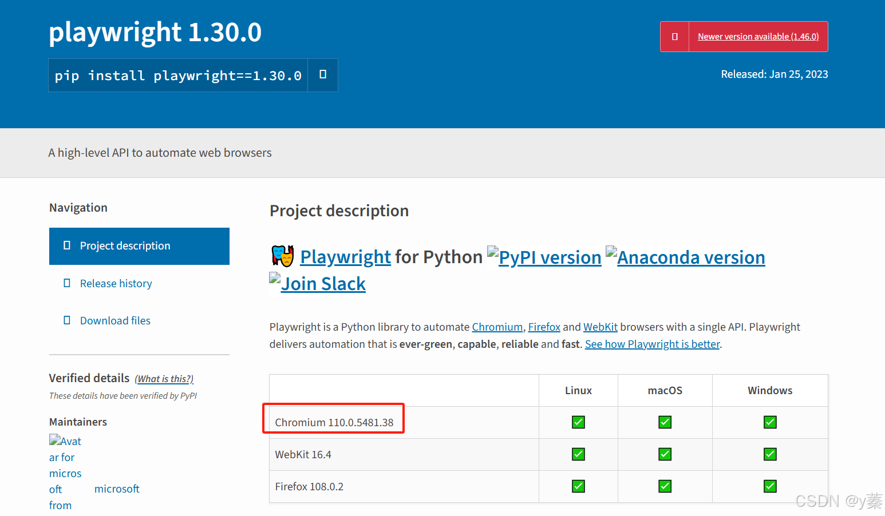Open the Playwright heading link
885x516 pixels.
(x=345, y=257)
